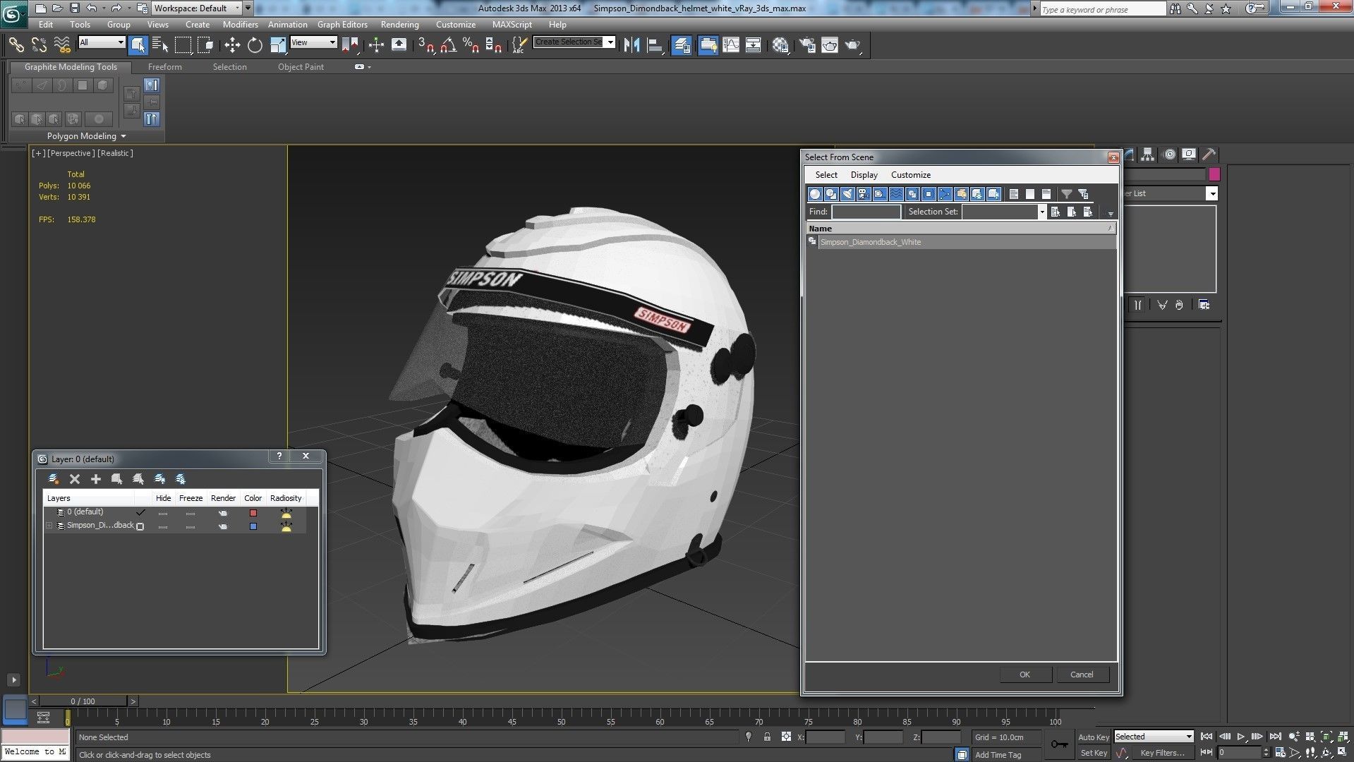The width and height of the screenshot is (1354, 762).
Task: Toggle Display Space Warps filter in dialog
Action: tap(896, 193)
